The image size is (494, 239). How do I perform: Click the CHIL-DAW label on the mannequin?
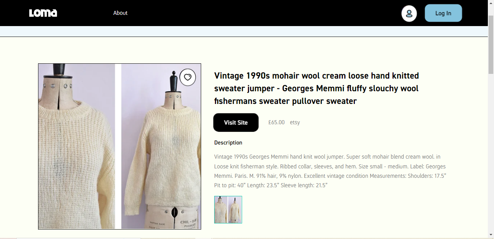pos(189,222)
